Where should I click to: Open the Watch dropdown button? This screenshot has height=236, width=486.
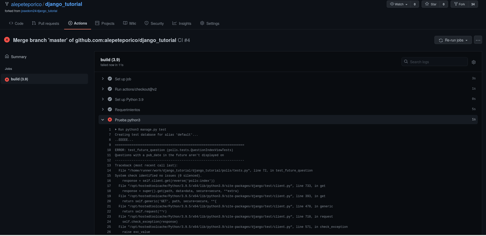coord(399,4)
